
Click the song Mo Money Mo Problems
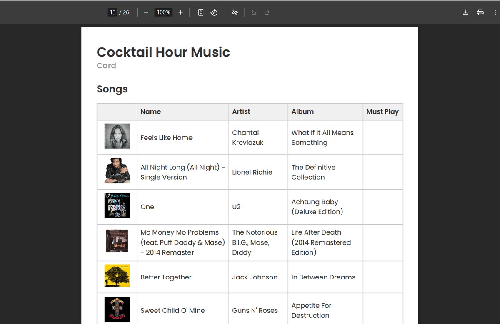(x=182, y=242)
